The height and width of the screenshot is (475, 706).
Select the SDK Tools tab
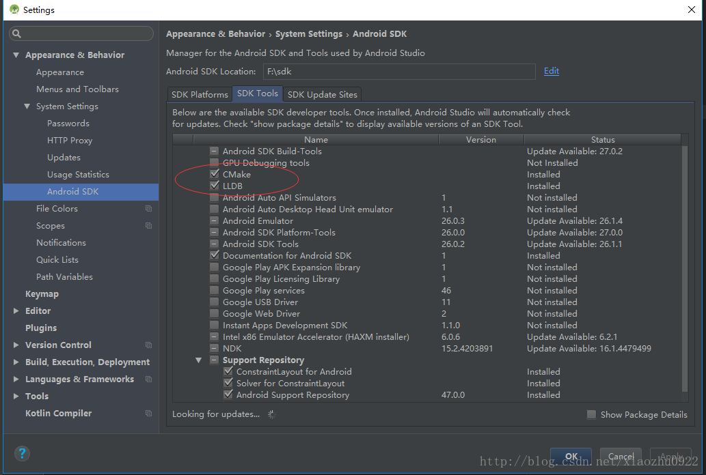[x=258, y=93]
